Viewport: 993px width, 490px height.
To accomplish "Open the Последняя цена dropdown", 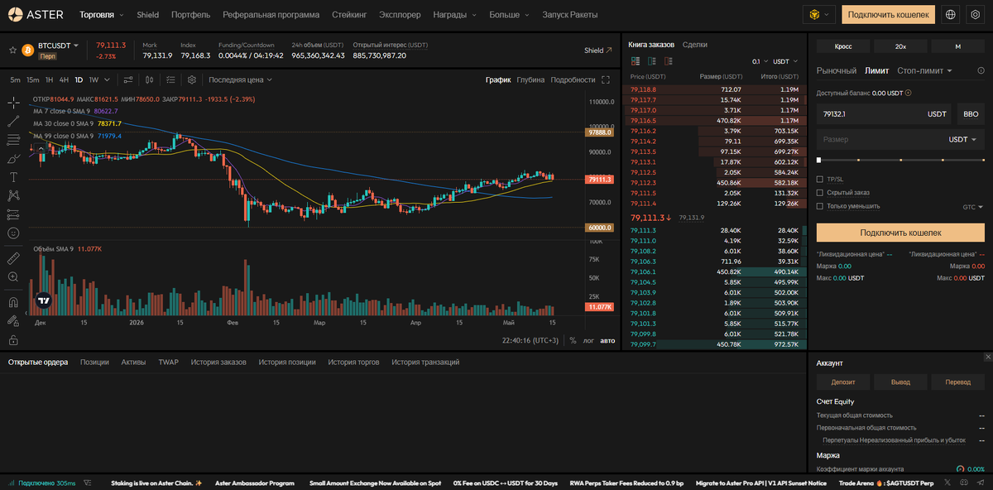I will 240,80.
